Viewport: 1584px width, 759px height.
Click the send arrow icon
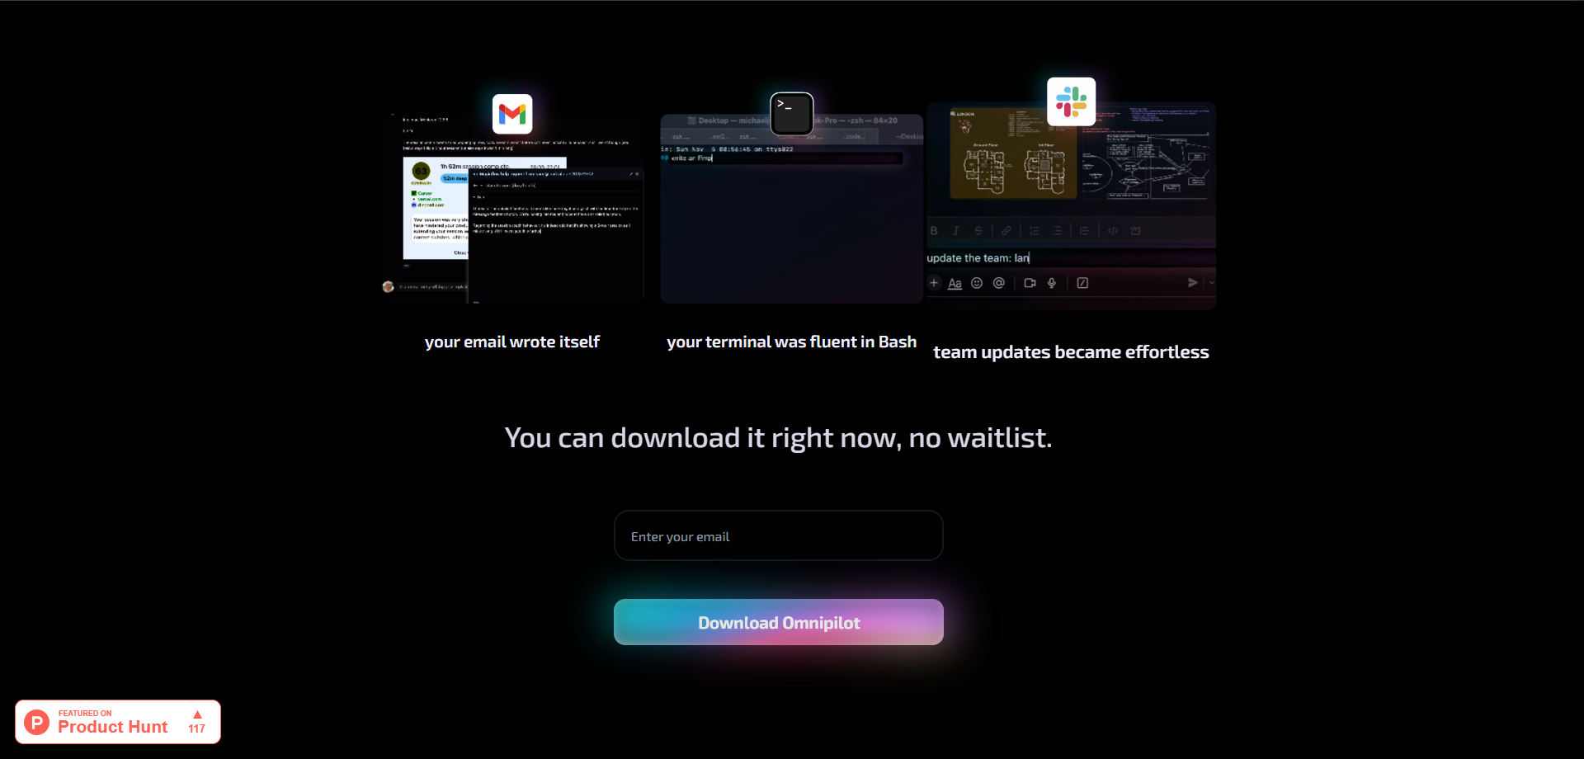1192,283
